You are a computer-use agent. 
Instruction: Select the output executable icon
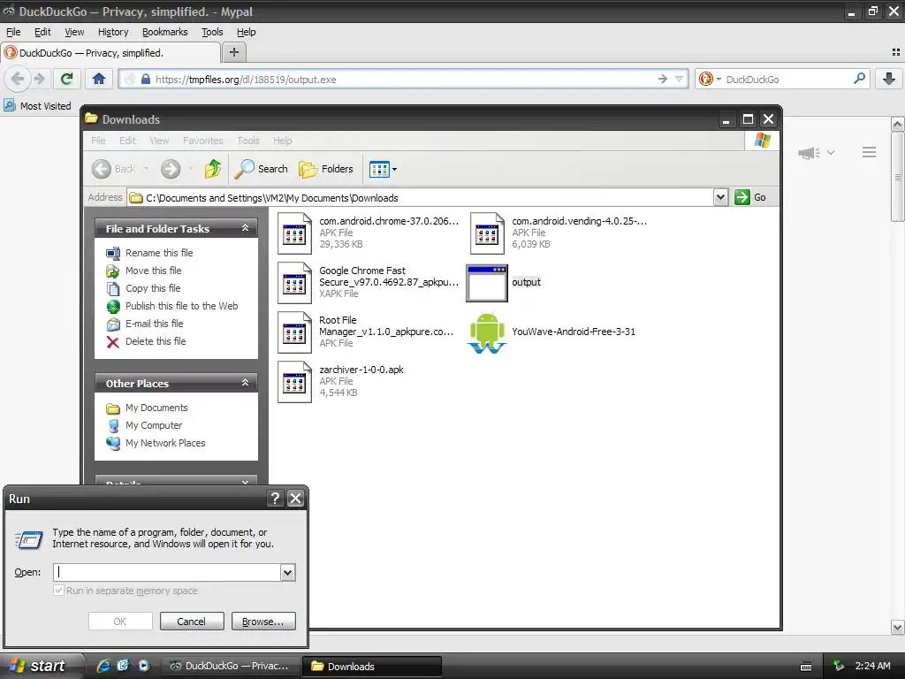[487, 283]
